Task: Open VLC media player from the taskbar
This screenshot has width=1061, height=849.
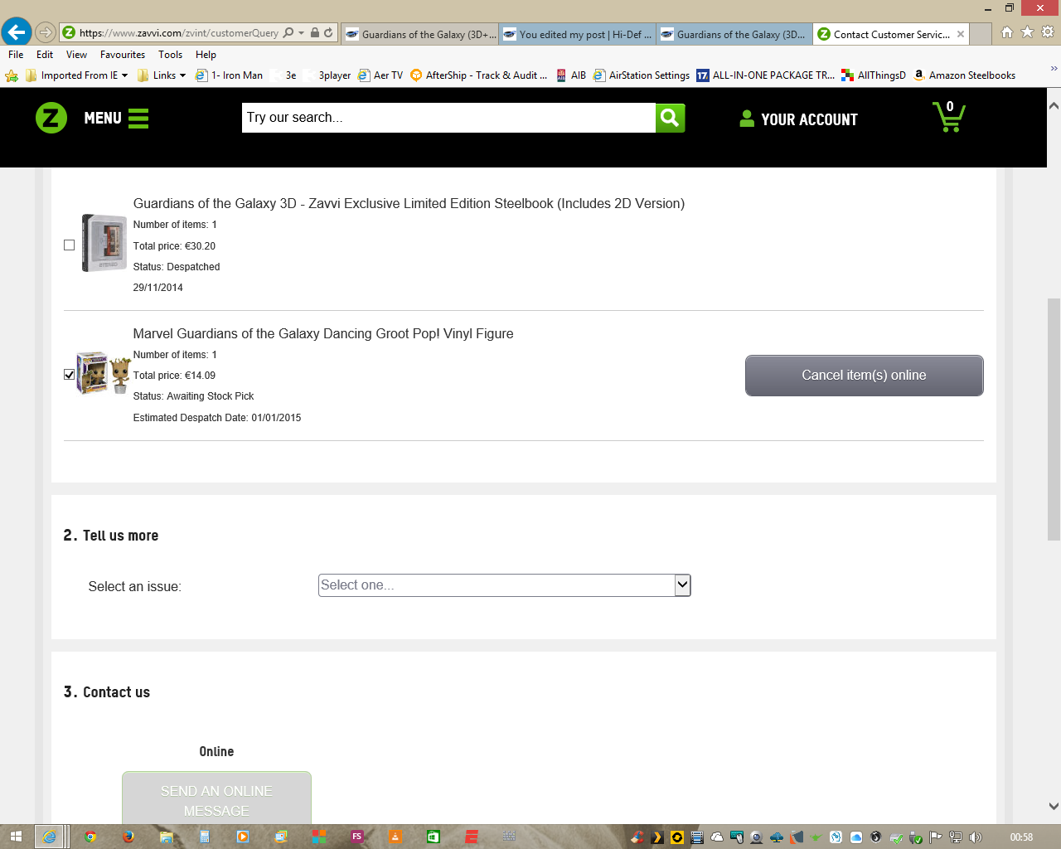Action: pos(395,837)
